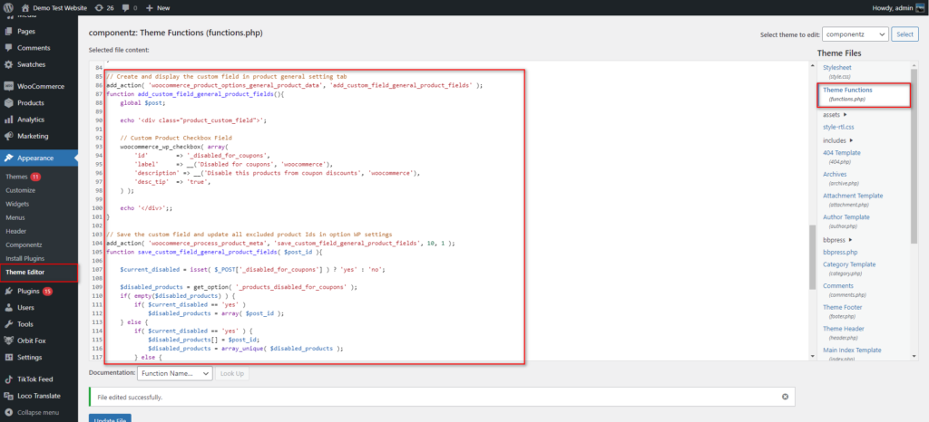
Task: Open the Componentz submenu item
Action: coord(22,245)
